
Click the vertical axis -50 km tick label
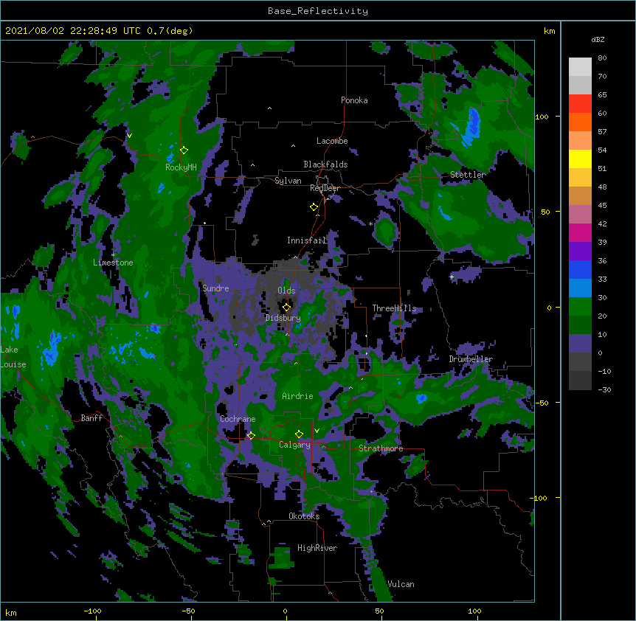(x=542, y=403)
